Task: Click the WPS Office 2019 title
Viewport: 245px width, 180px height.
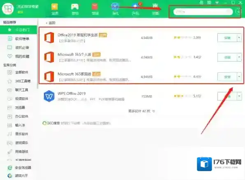Action: (x=72, y=93)
